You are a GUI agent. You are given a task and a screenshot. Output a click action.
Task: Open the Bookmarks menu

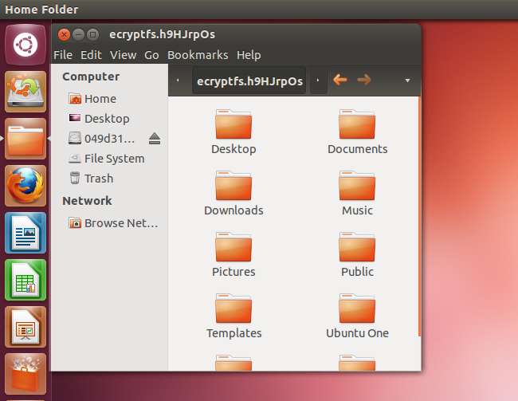[x=198, y=55]
